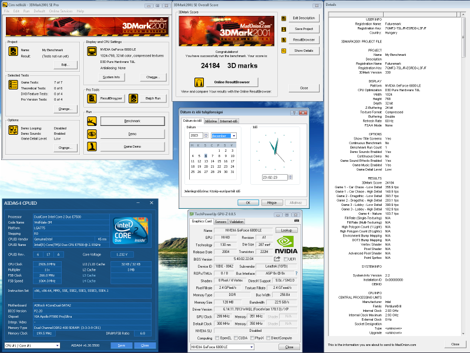Viewport: 470px width, 353px height.
Task: Click the time spinner next to 23:02:23
Action: click(x=290, y=178)
